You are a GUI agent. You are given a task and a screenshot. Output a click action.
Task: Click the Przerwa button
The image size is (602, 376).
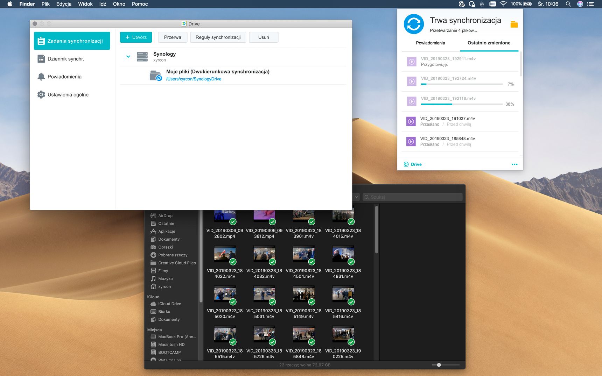[x=173, y=37]
